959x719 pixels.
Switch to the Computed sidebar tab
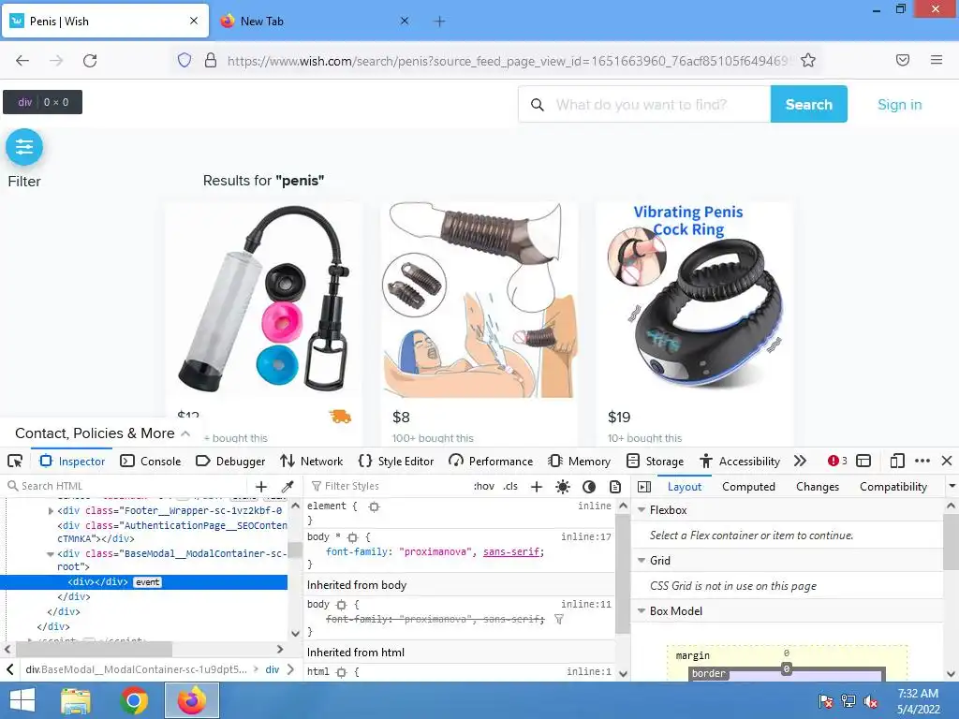click(748, 487)
